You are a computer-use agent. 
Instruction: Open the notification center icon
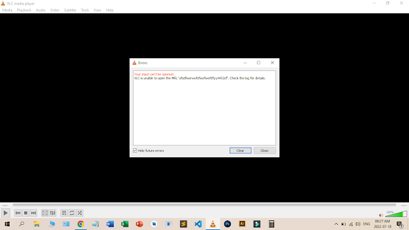pos(400,224)
